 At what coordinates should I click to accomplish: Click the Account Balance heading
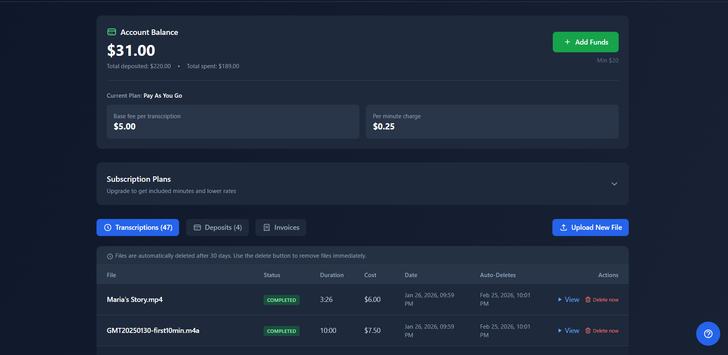(149, 32)
